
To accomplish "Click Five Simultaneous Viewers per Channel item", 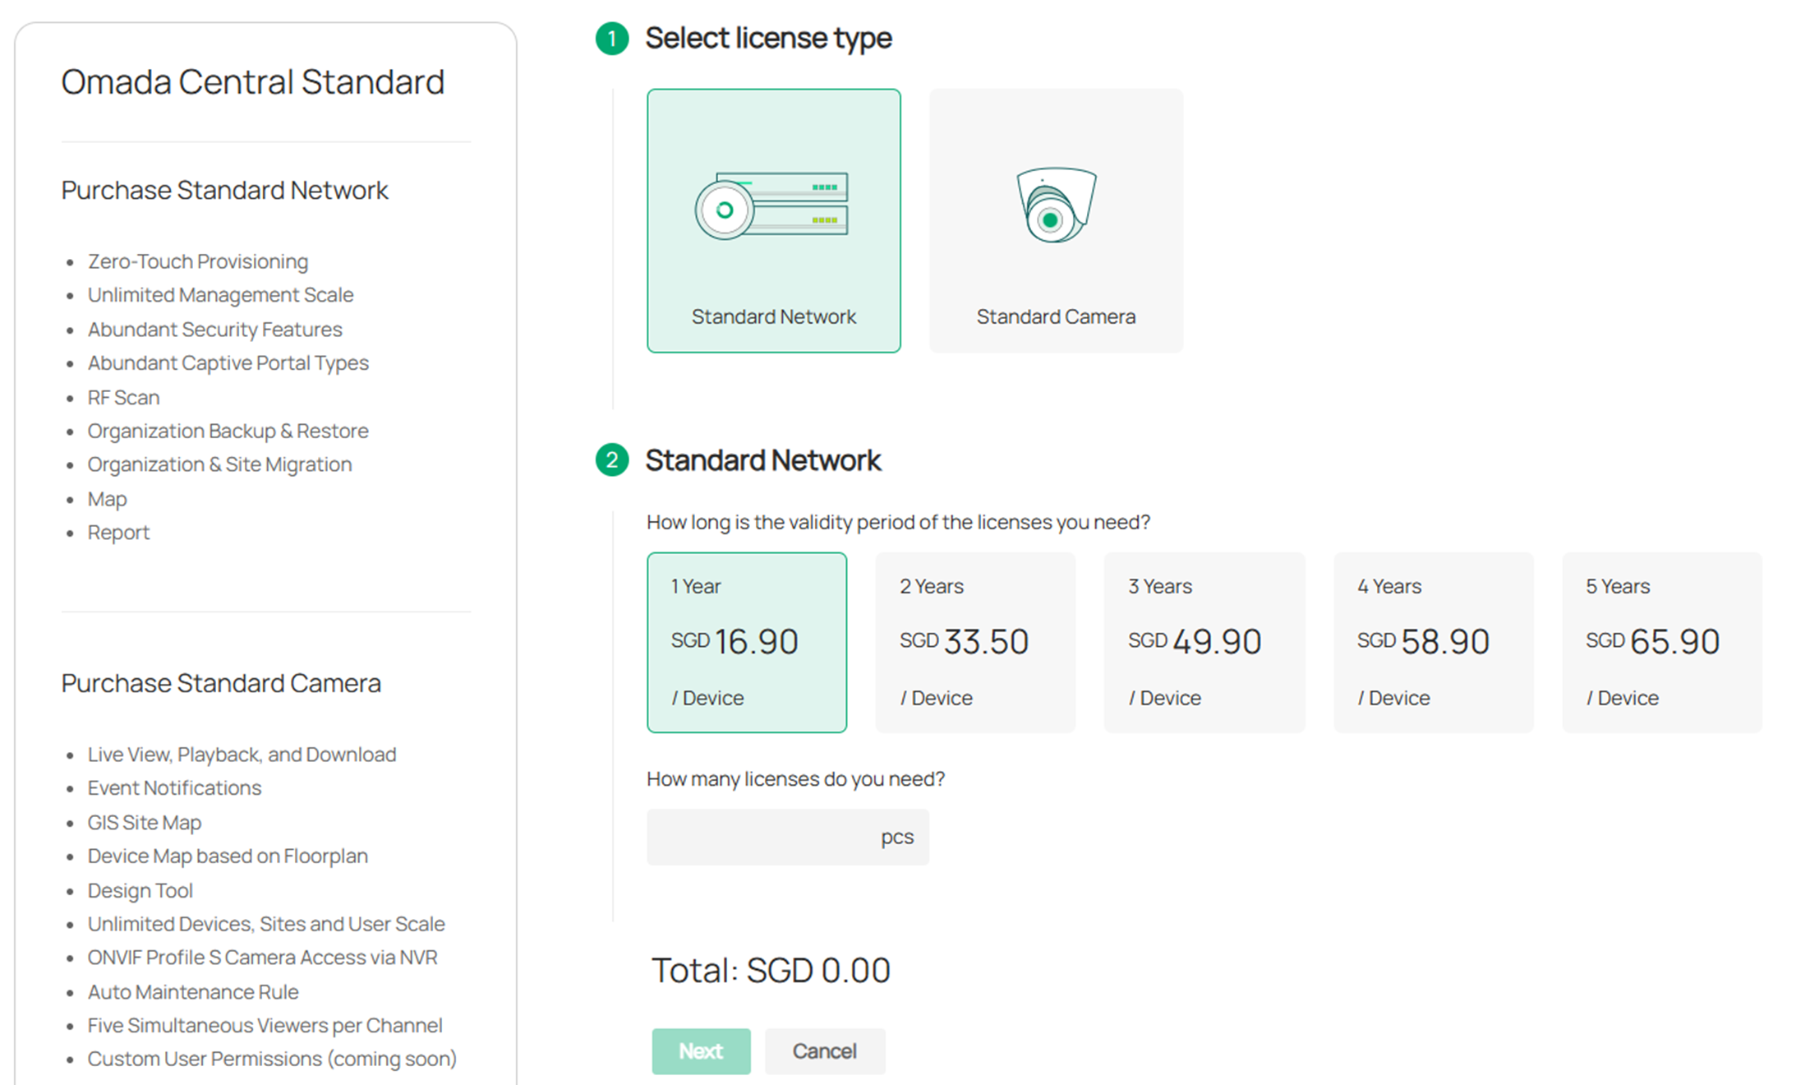I will 265,1026.
